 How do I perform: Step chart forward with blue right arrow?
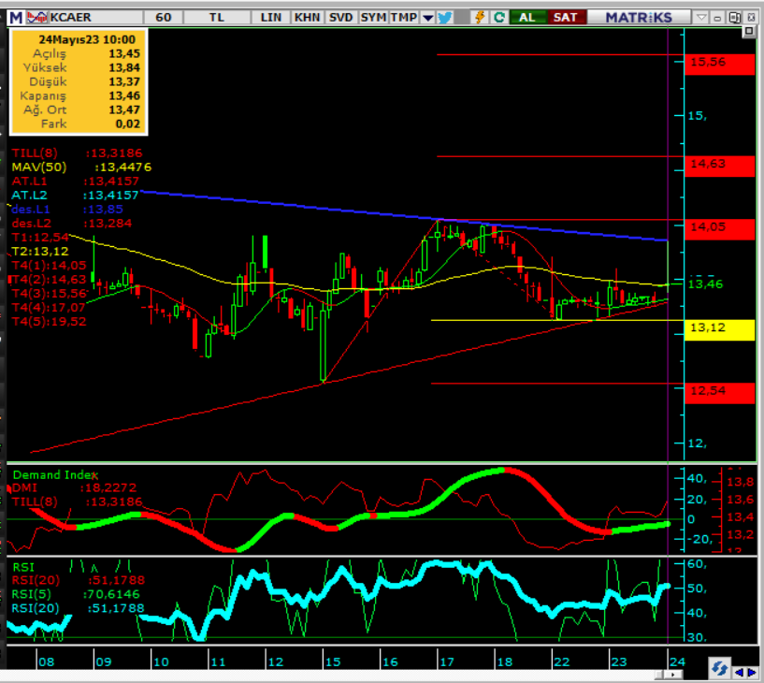[x=751, y=673]
